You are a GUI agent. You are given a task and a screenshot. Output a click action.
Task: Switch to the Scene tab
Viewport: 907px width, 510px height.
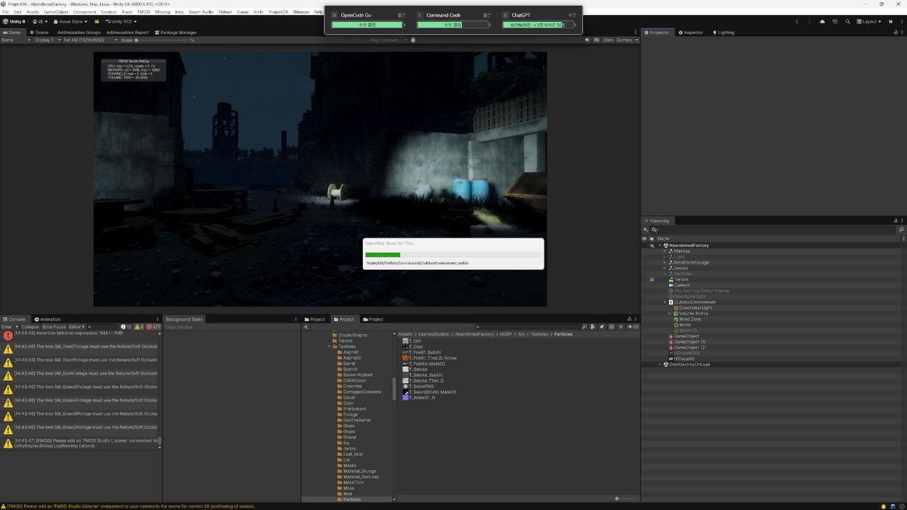pyautogui.click(x=39, y=33)
